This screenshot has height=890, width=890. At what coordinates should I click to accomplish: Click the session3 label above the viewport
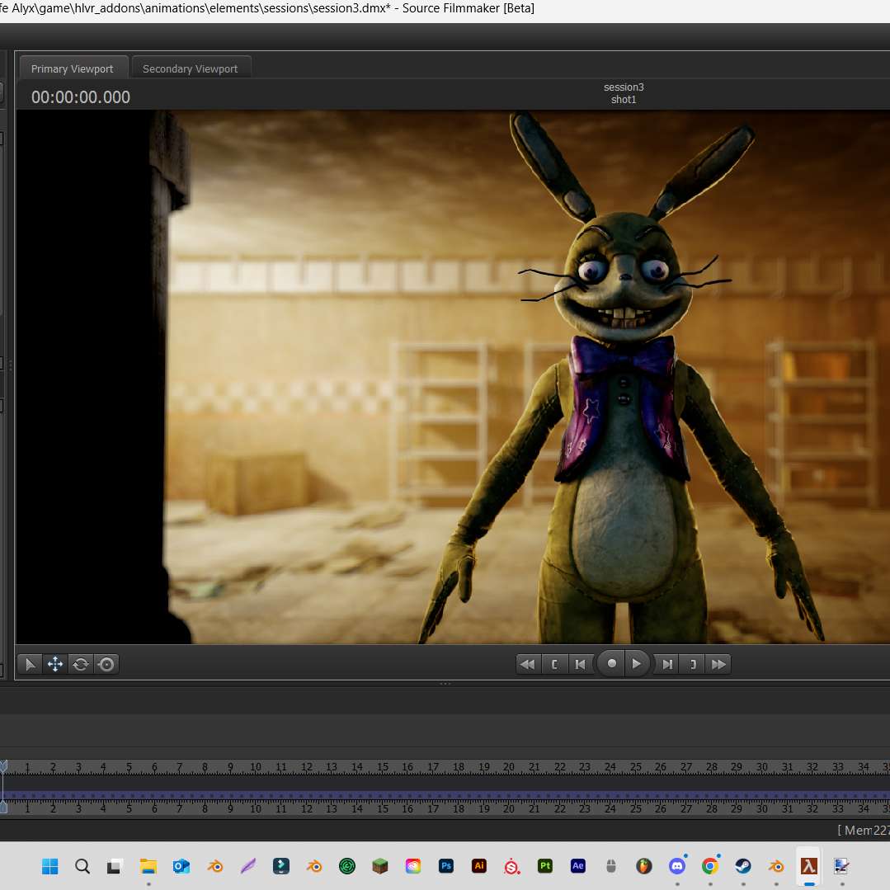[624, 87]
